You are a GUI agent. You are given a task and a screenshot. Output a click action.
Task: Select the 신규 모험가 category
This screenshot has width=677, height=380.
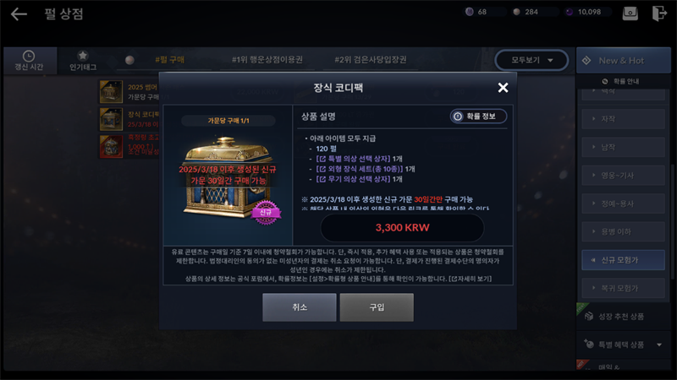point(624,260)
